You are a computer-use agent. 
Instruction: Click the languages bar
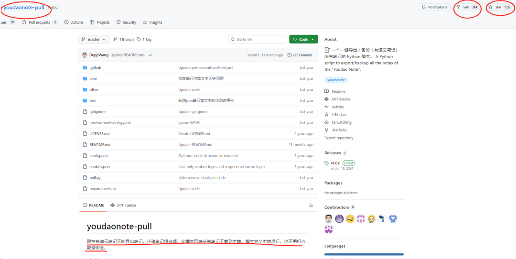[x=364, y=254]
